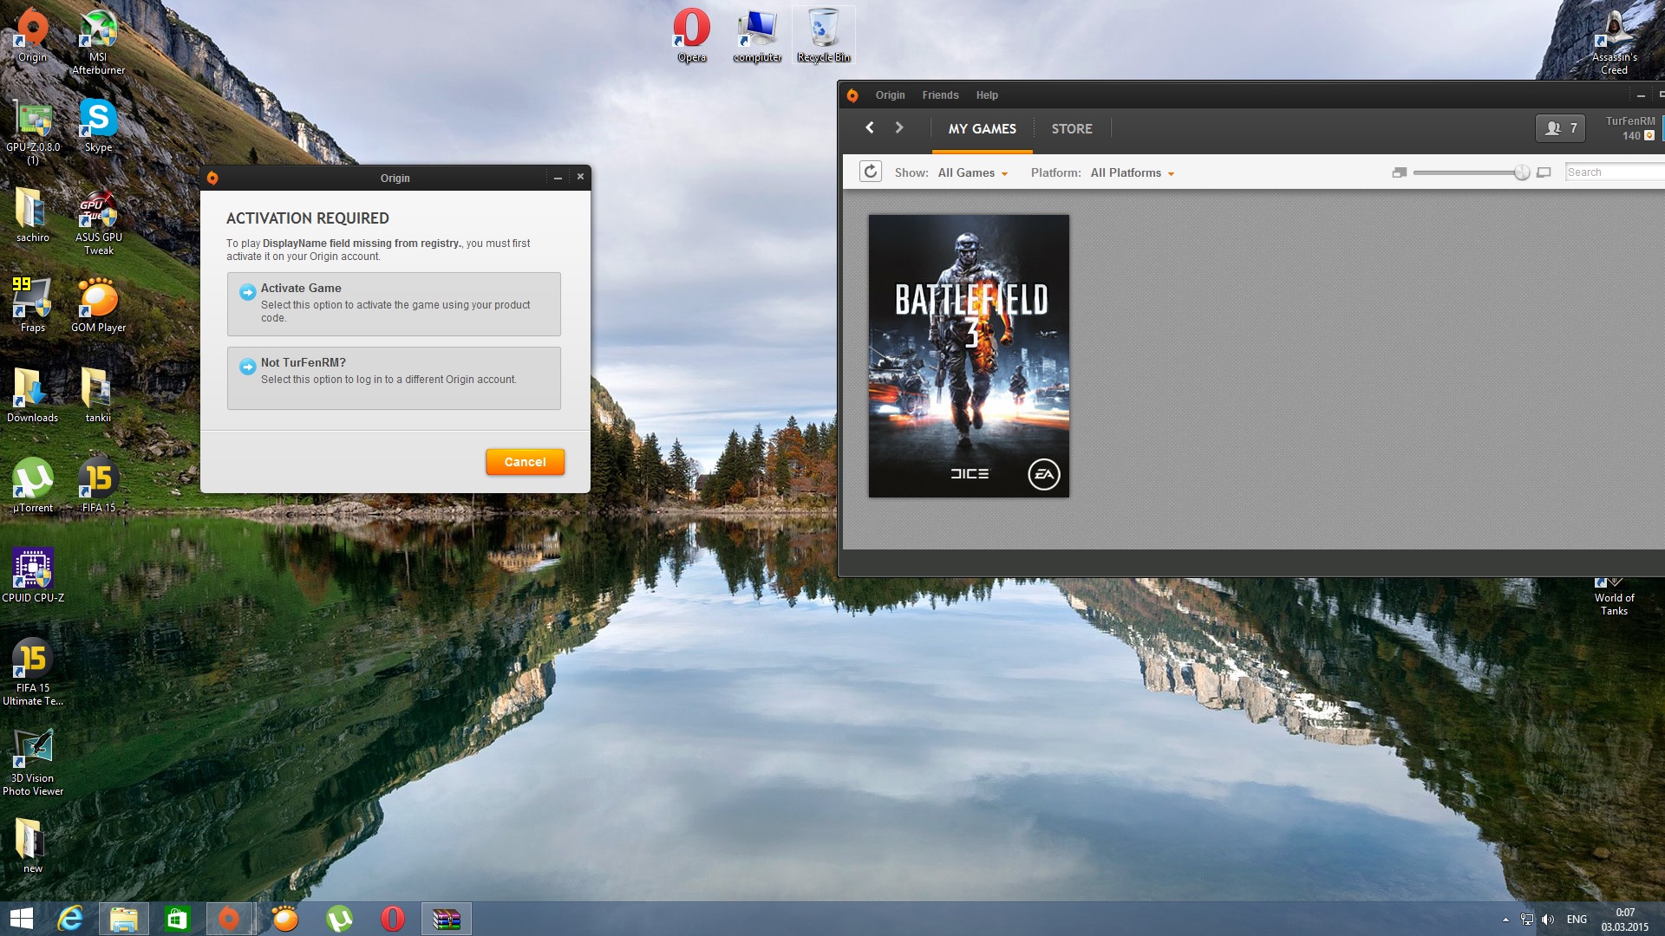This screenshot has width=1665, height=936.
Task: Open the friends list icon showing 7
Action: (1560, 128)
